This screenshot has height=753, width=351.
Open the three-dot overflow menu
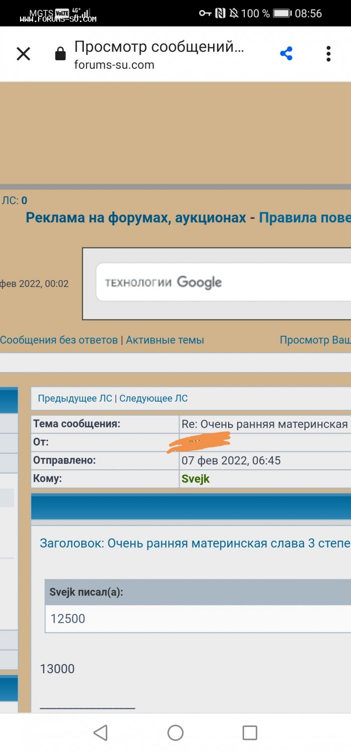(x=328, y=54)
